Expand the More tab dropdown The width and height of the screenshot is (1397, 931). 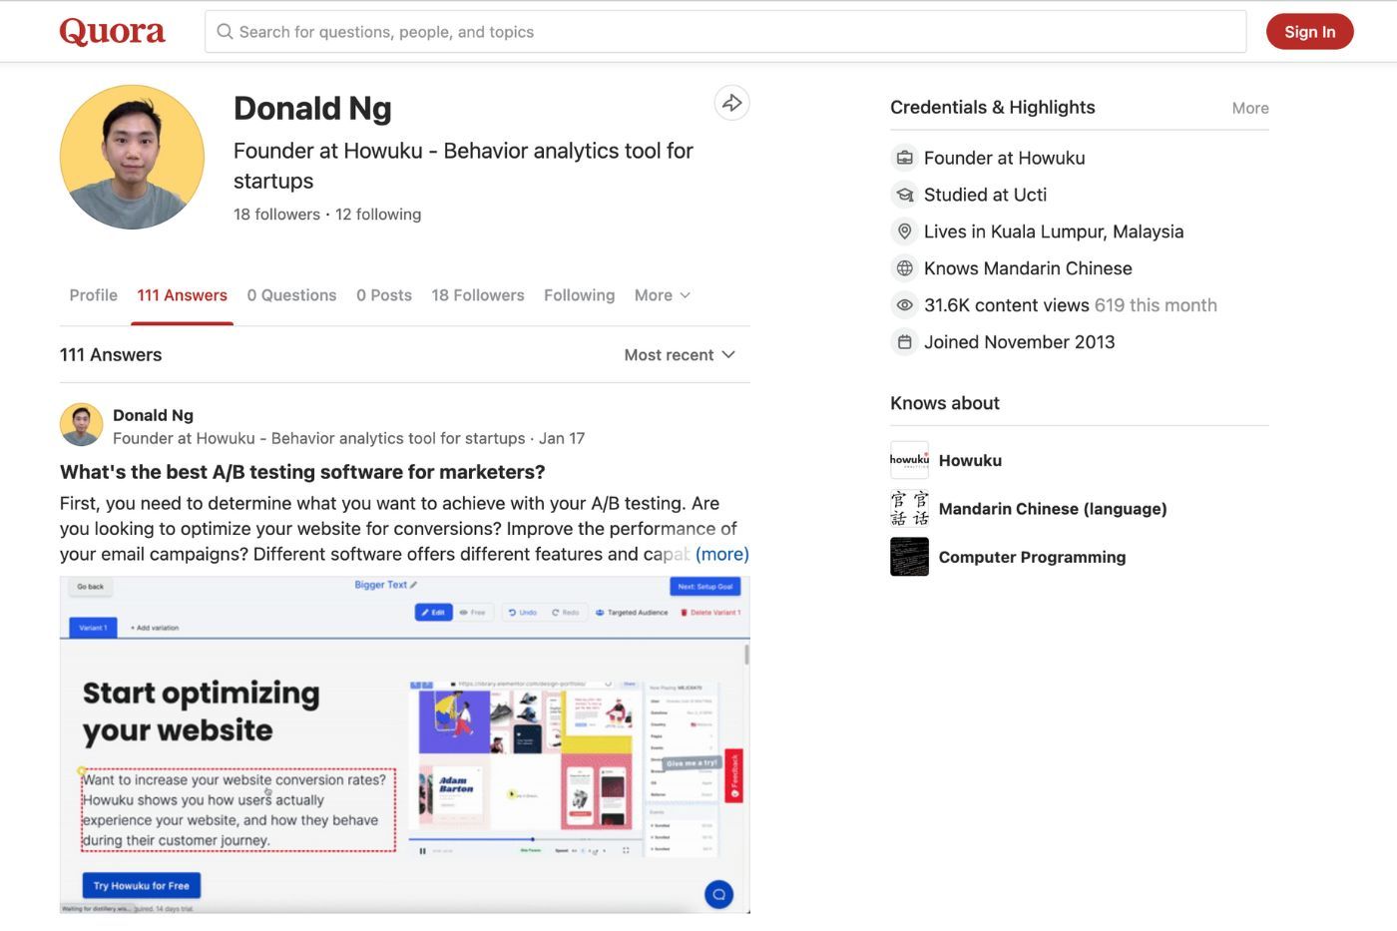pos(663,295)
